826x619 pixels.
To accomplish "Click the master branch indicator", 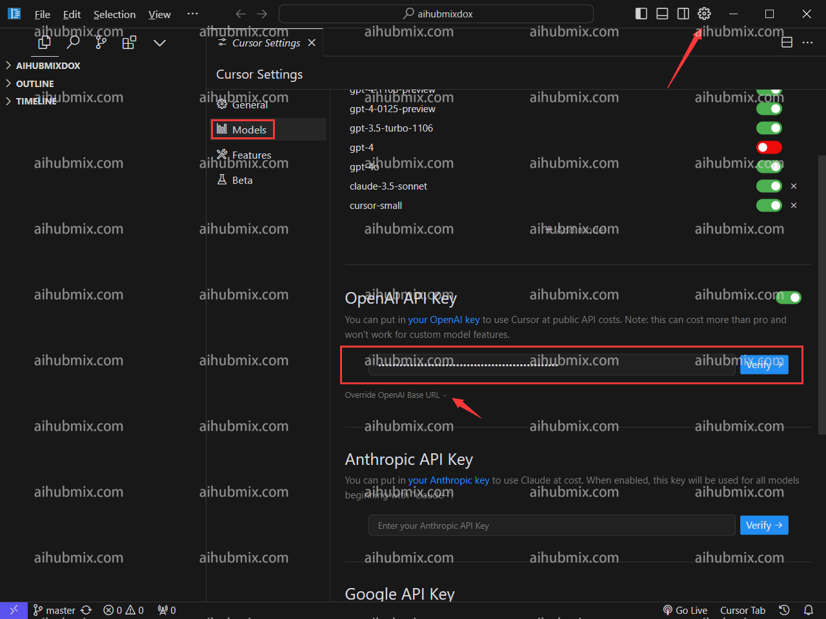I will [x=54, y=610].
